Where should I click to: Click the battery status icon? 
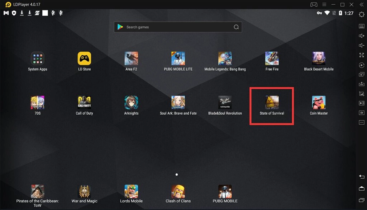coord(340,13)
